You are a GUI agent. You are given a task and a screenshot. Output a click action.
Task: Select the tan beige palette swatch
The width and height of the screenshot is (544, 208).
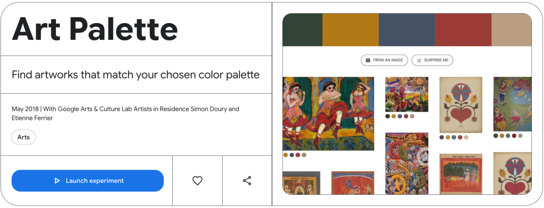[511, 30]
